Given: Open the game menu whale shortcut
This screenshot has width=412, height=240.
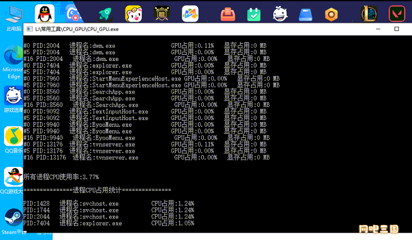Looking at the screenshot, I should pyautogui.click(x=13, y=99).
